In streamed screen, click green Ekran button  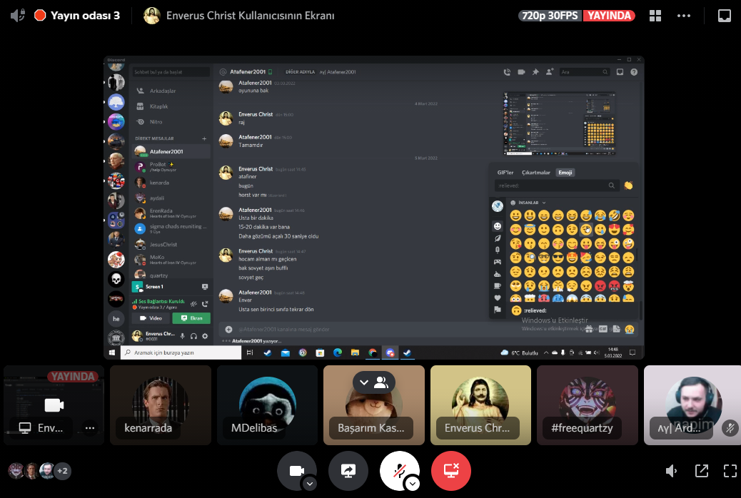[x=191, y=318]
